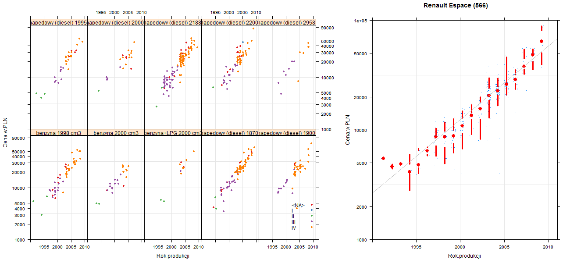This screenshot has width=570, height=263.
Task: Click the "3000" tick on the bottom-row lattice axis
Action: [x=20, y=215]
